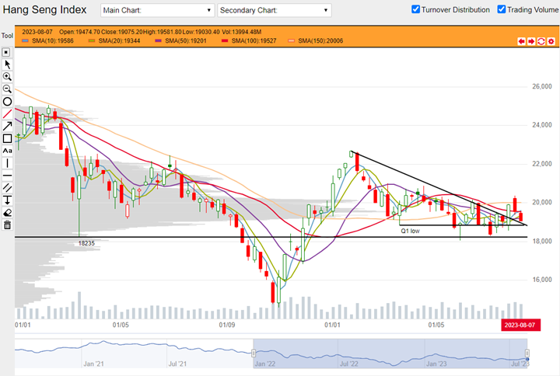Viewport: 560px width, 376px height.
Task: Click the Vol:13994.48M readout
Action: 241,32
